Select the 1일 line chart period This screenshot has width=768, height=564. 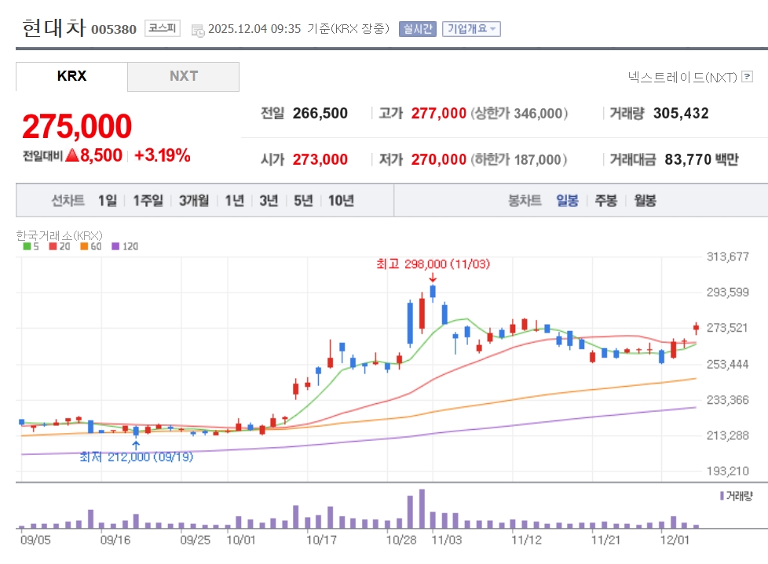pos(108,201)
